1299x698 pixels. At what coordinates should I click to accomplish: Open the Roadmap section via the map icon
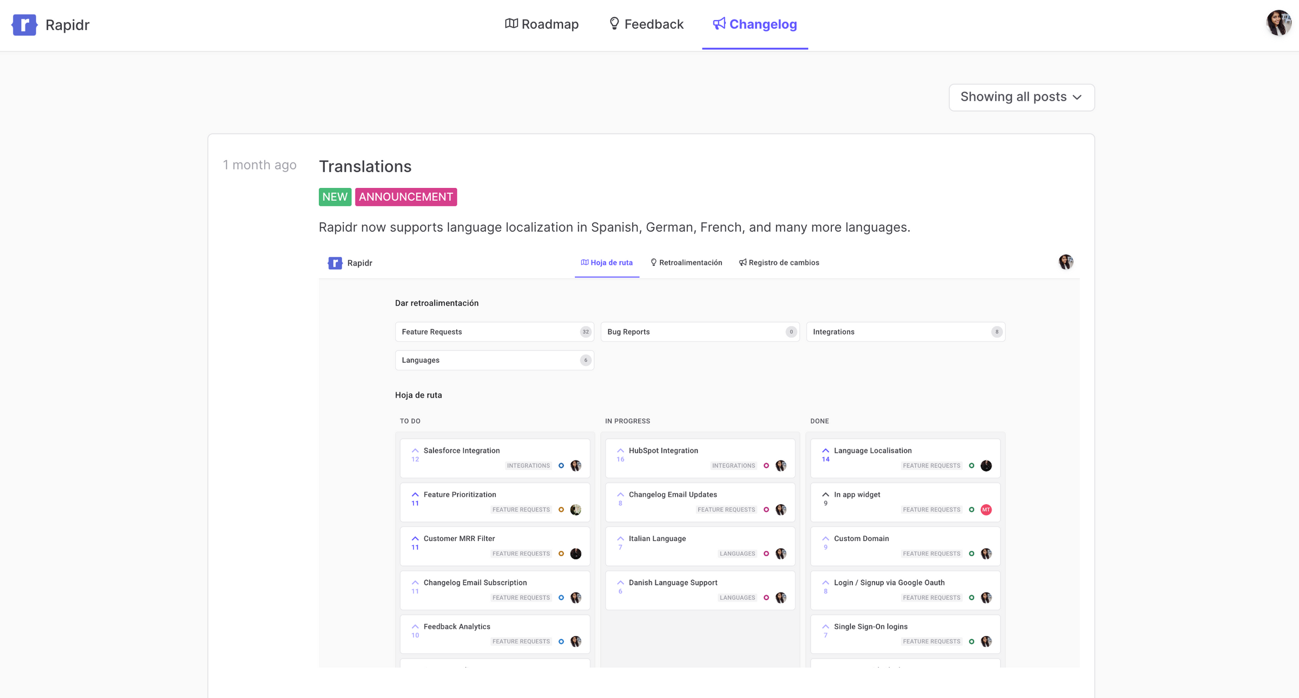pos(510,24)
